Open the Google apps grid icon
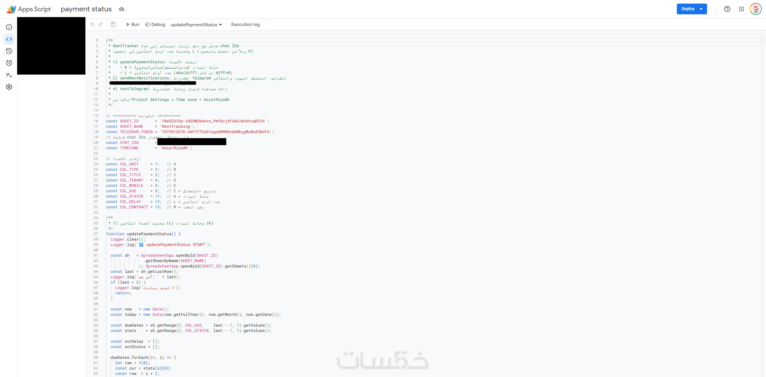The height and width of the screenshot is (377, 766). click(741, 9)
